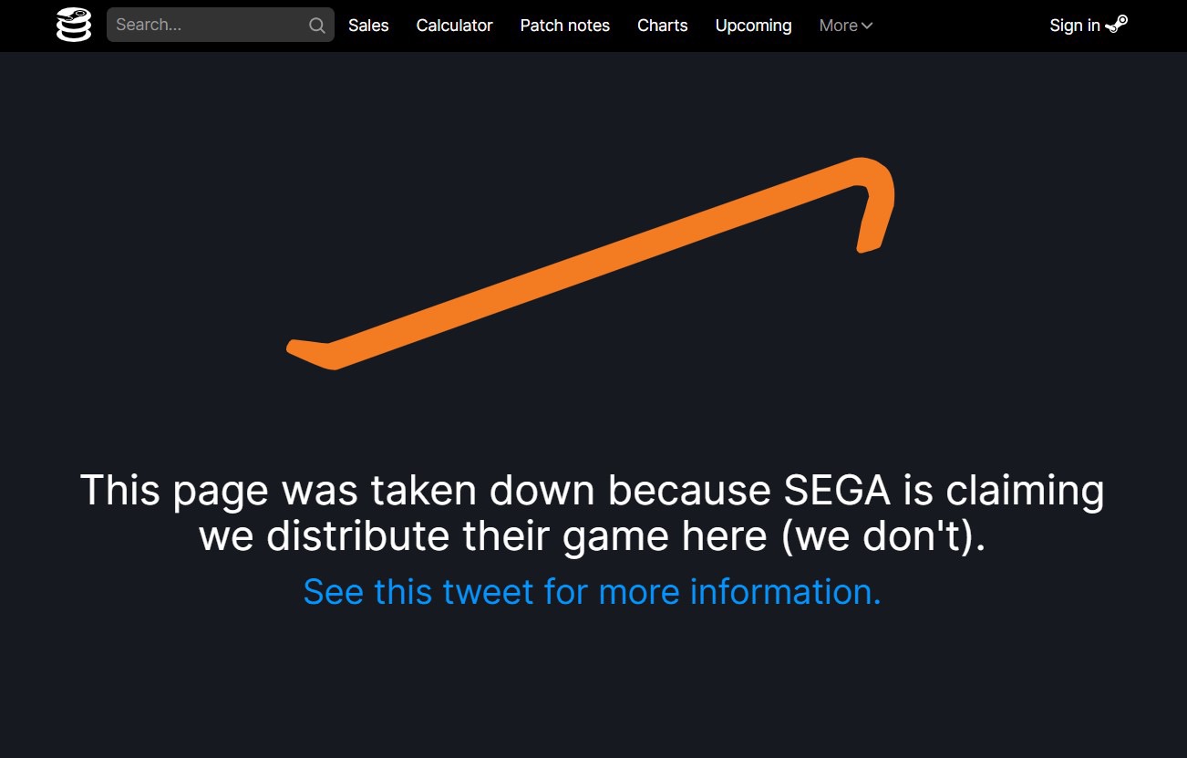
Task: Open the Sales page
Action: pyautogui.click(x=368, y=26)
